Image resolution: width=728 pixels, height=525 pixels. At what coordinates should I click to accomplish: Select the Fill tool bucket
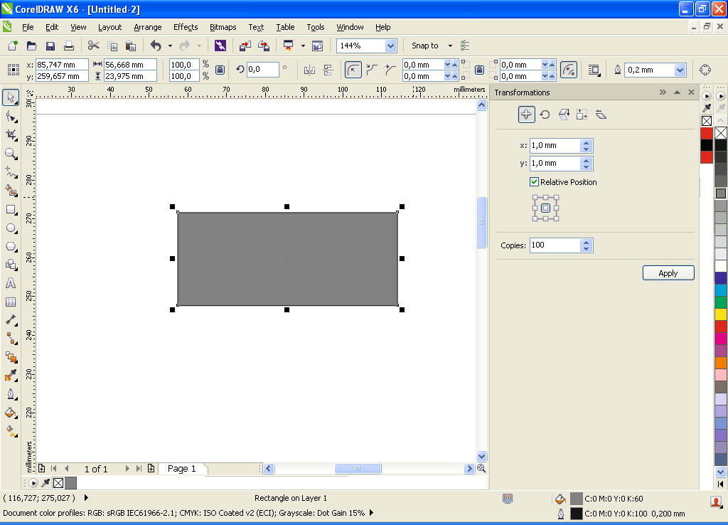[x=11, y=413]
